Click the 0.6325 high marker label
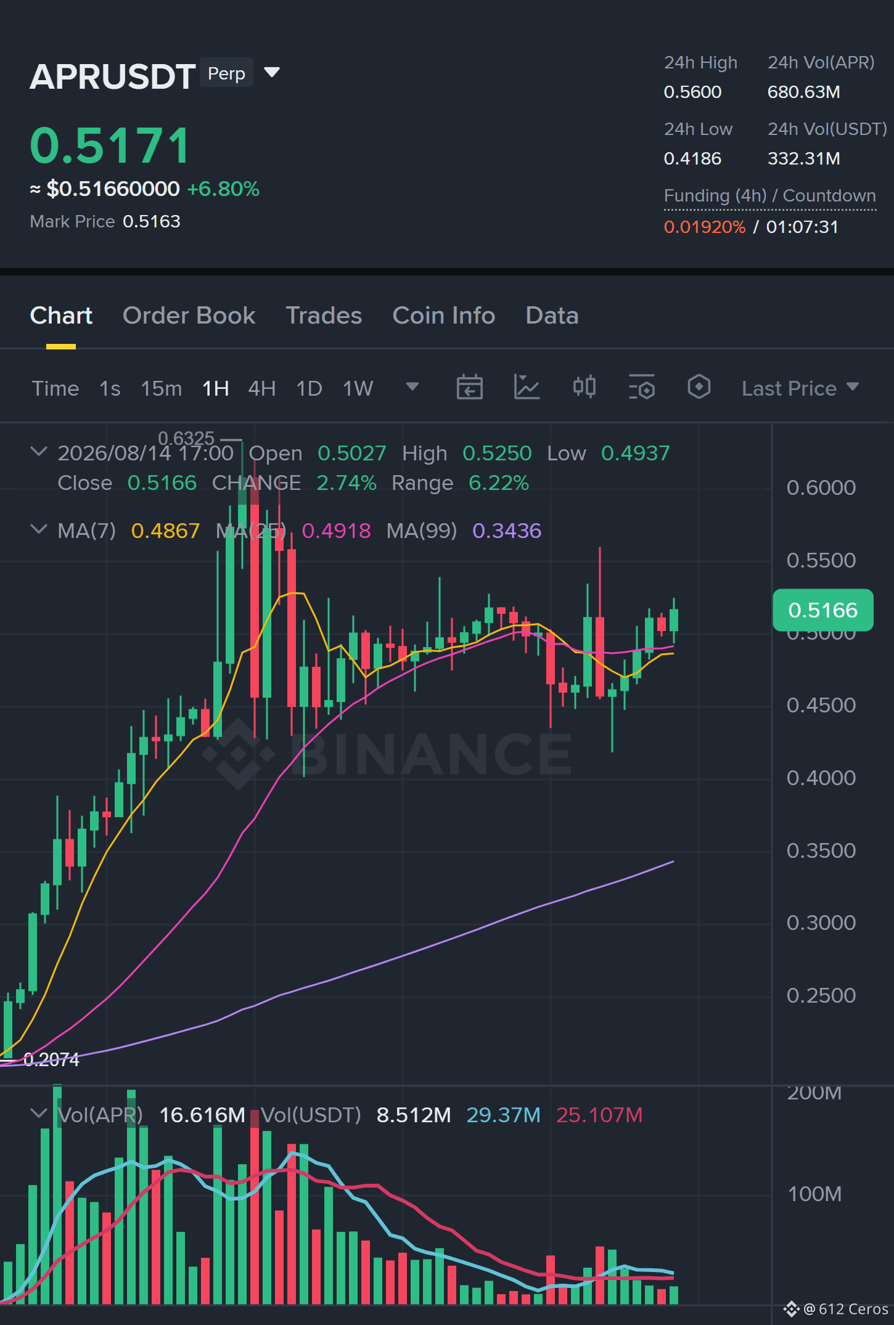 pos(186,438)
